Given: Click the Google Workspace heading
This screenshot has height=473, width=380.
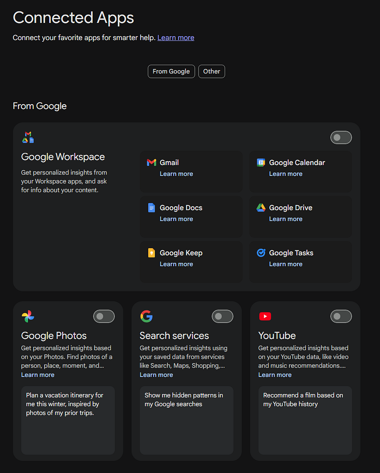Looking at the screenshot, I should 63,157.
